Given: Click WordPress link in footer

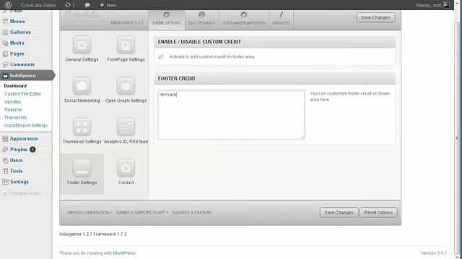Looking at the screenshot, I should click(123, 253).
